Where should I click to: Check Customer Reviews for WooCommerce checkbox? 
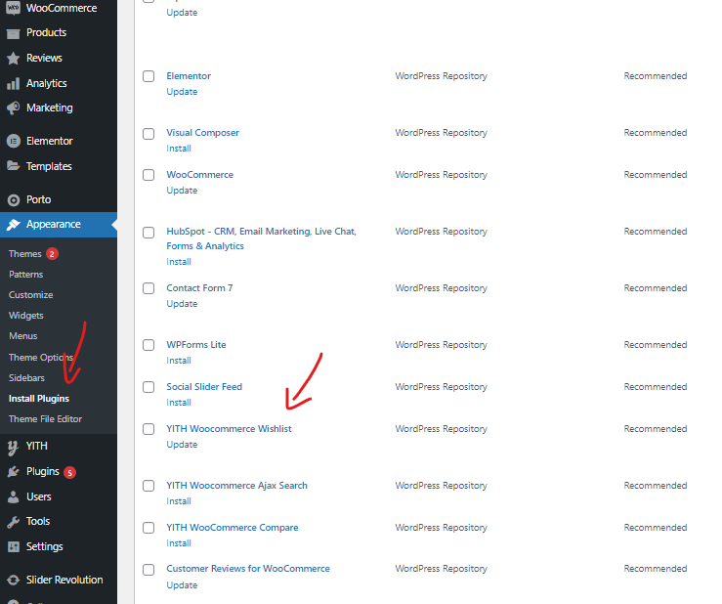(149, 570)
